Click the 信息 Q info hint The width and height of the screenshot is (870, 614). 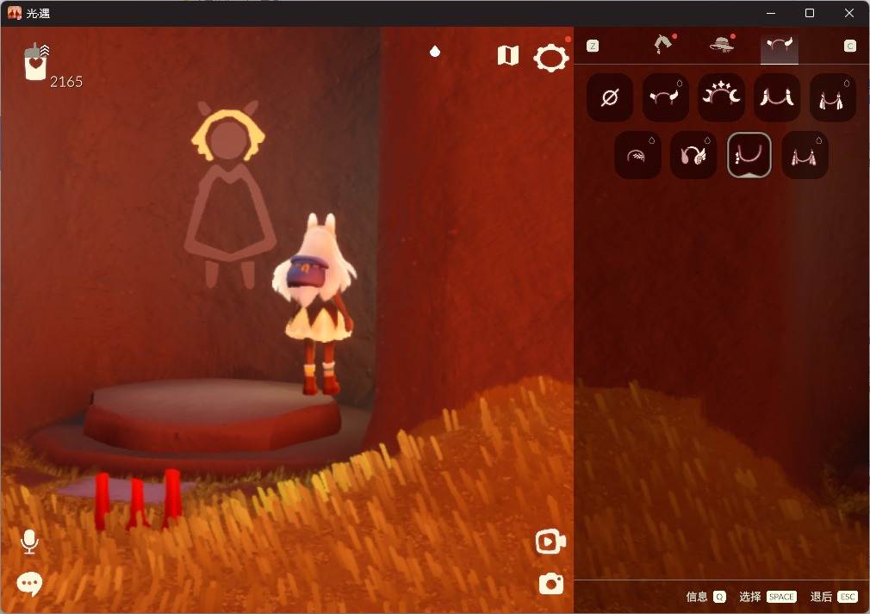(705, 597)
